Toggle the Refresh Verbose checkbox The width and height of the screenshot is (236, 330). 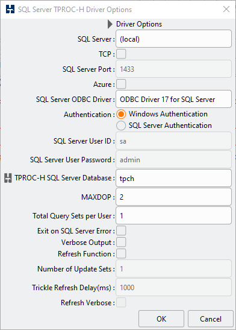point(121,302)
